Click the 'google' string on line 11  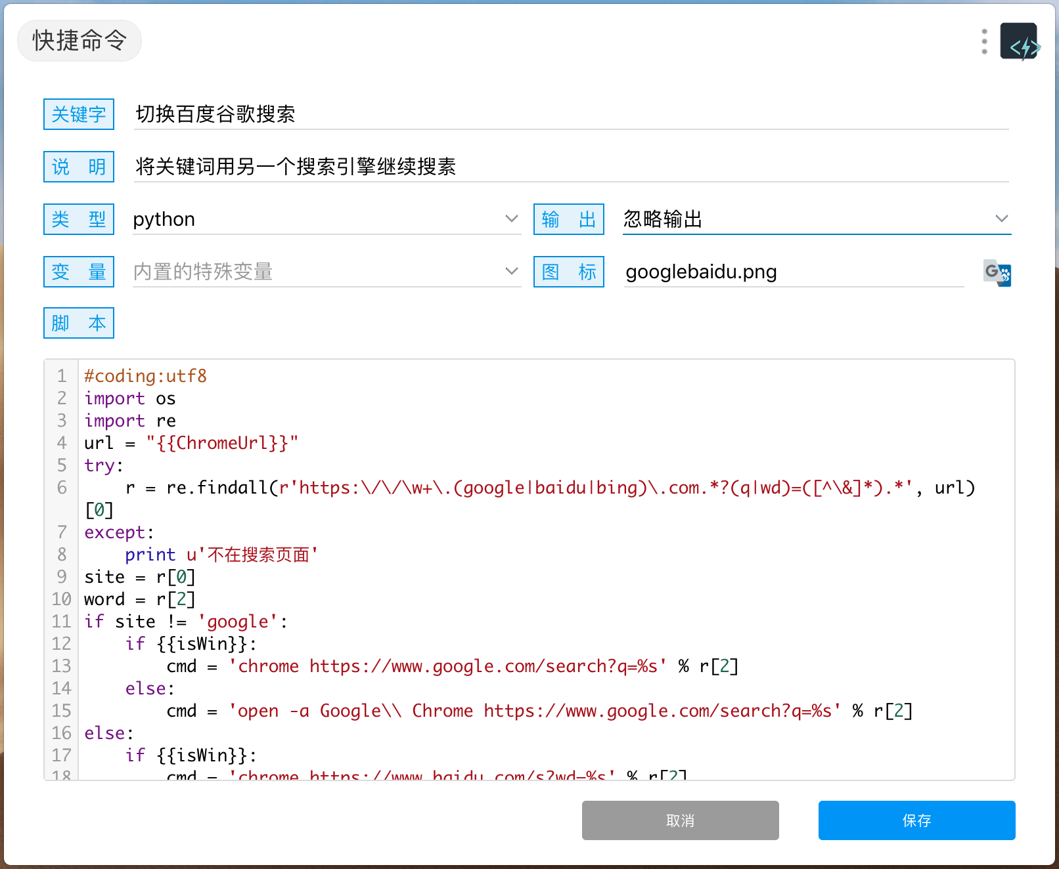point(238,622)
